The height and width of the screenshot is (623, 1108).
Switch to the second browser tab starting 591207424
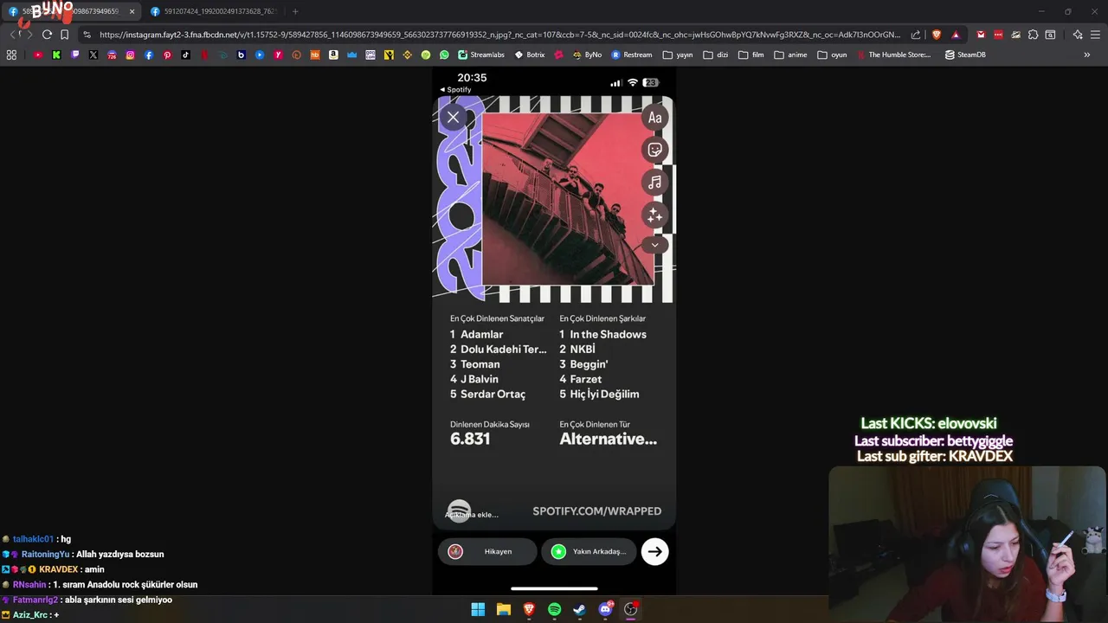214,11
